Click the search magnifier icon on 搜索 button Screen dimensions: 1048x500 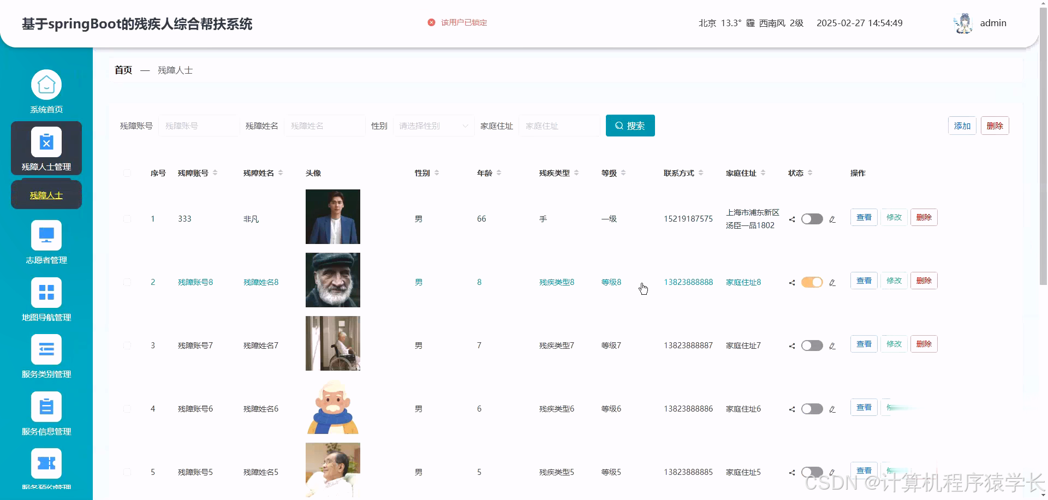[619, 125]
